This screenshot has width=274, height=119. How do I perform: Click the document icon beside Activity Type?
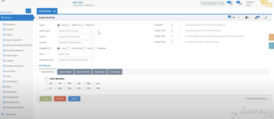click(4, 56)
